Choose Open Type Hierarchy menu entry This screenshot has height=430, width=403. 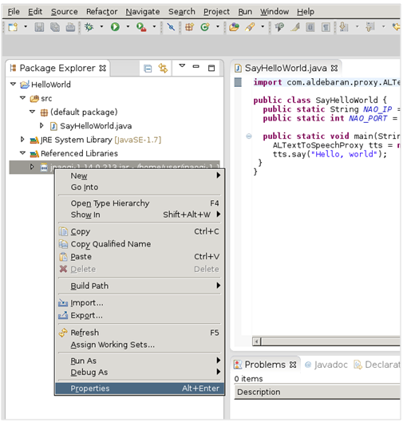pos(140,203)
